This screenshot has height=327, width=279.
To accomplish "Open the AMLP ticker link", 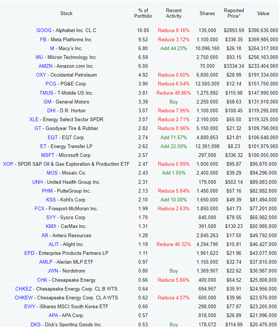I will click(x=46, y=262).
